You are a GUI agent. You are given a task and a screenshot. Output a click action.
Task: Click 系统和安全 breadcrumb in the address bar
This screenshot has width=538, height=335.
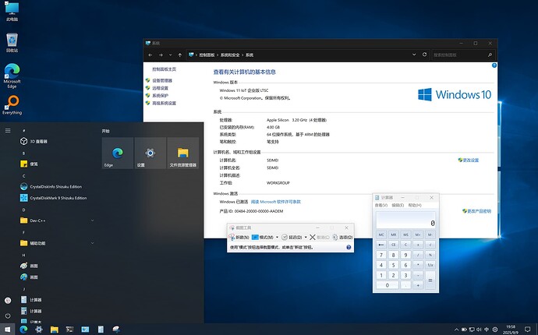pyautogui.click(x=230, y=55)
